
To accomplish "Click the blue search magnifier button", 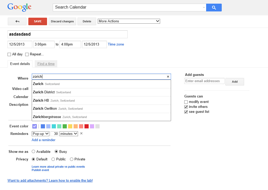I will point(214,8).
